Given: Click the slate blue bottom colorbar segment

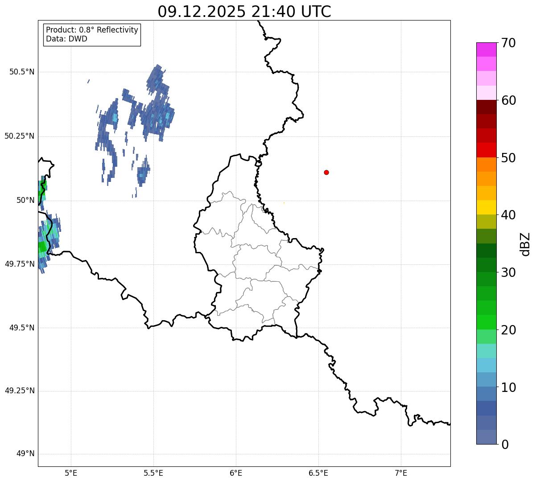Looking at the screenshot, I should (x=487, y=437).
